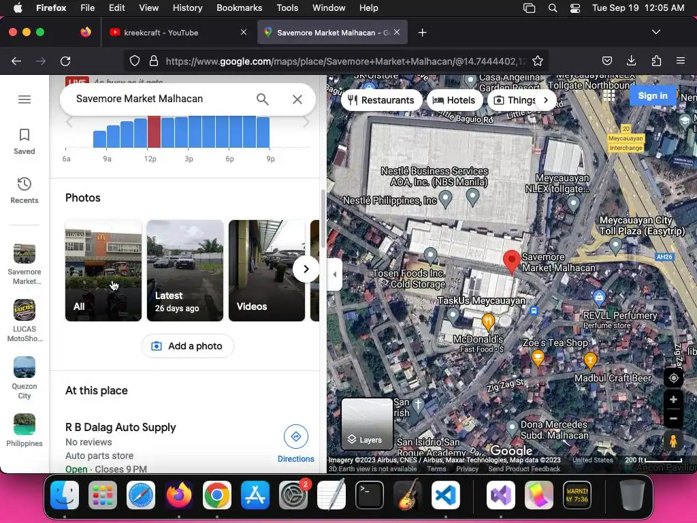The width and height of the screenshot is (697, 523).
Task: Collapse the side panel arrow
Action: pos(334,274)
